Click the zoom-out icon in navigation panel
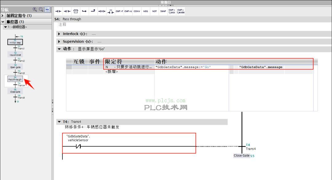 [40, 9]
